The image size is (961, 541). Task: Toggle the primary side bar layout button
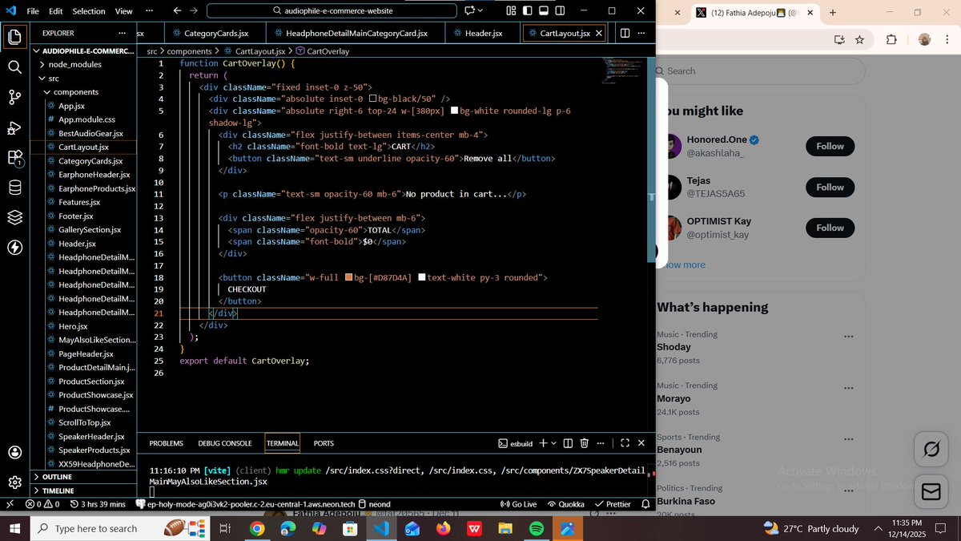coord(527,10)
